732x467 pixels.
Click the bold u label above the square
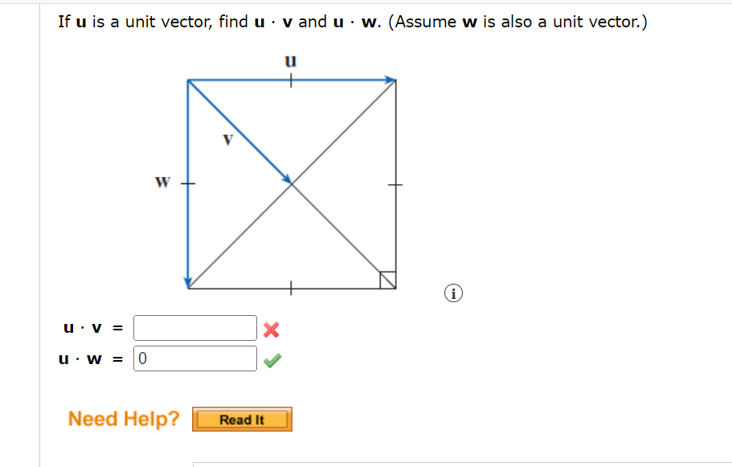pyautogui.click(x=289, y=60)
